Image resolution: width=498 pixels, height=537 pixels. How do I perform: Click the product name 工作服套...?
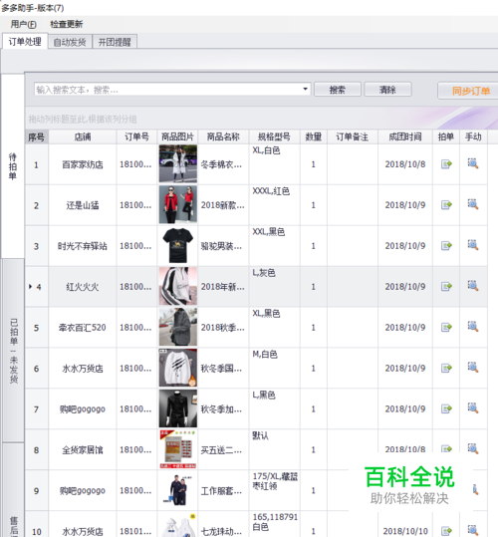coord(221,491)
